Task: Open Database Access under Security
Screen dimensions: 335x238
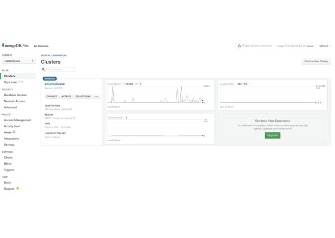Action: point(15,95)
